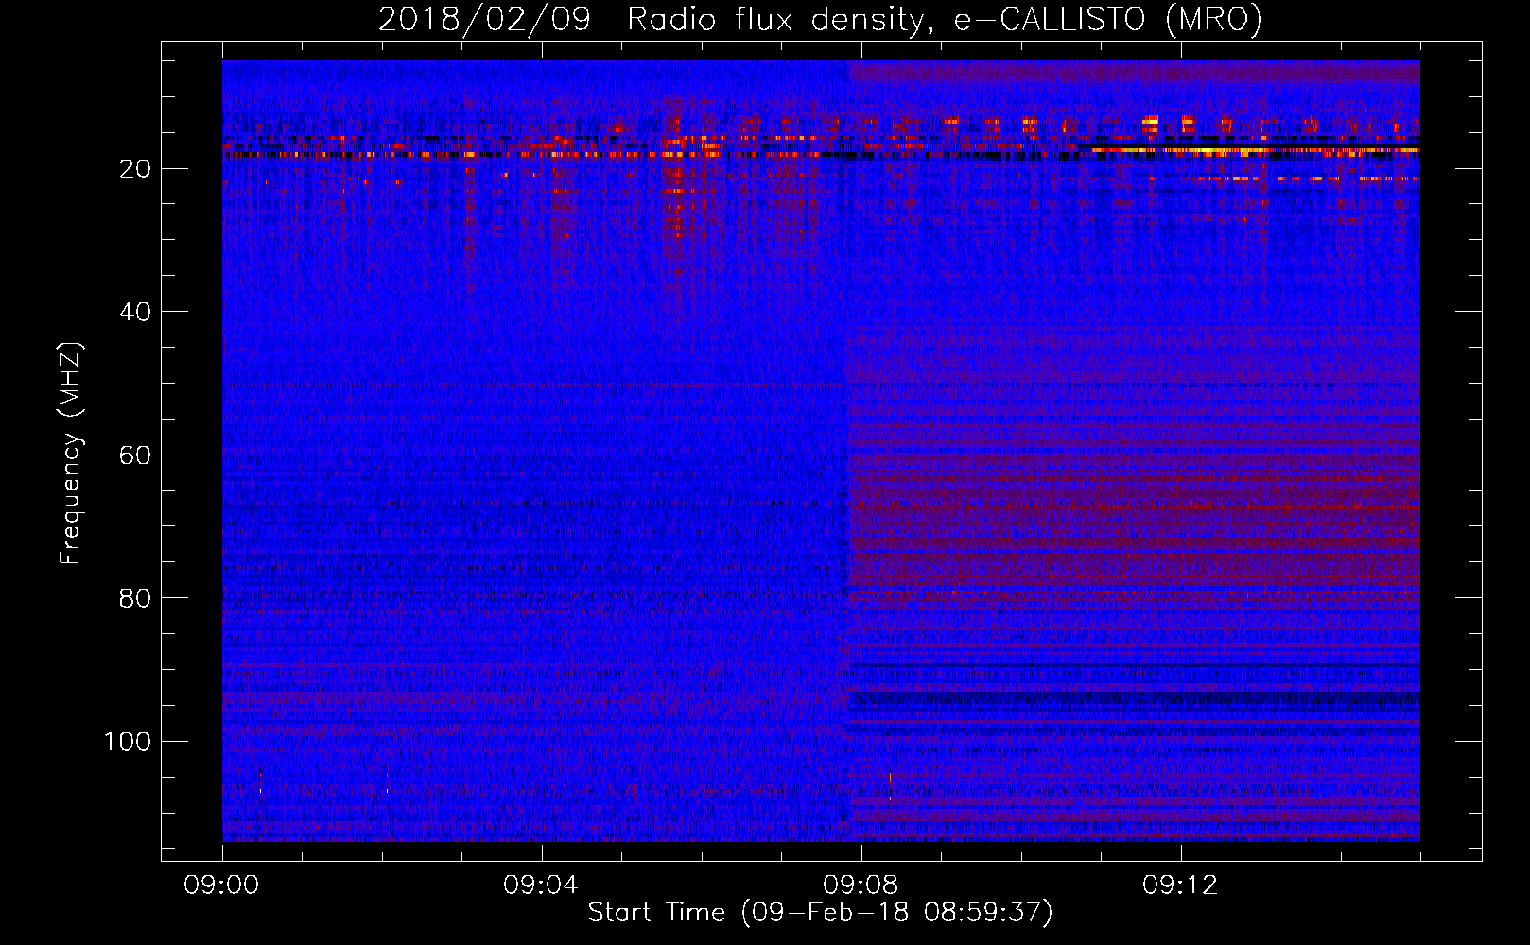Viewport: 1530px width, 945px height.
Task: Click the 60 frequency axis tick label
Action: tap(135, 455)
